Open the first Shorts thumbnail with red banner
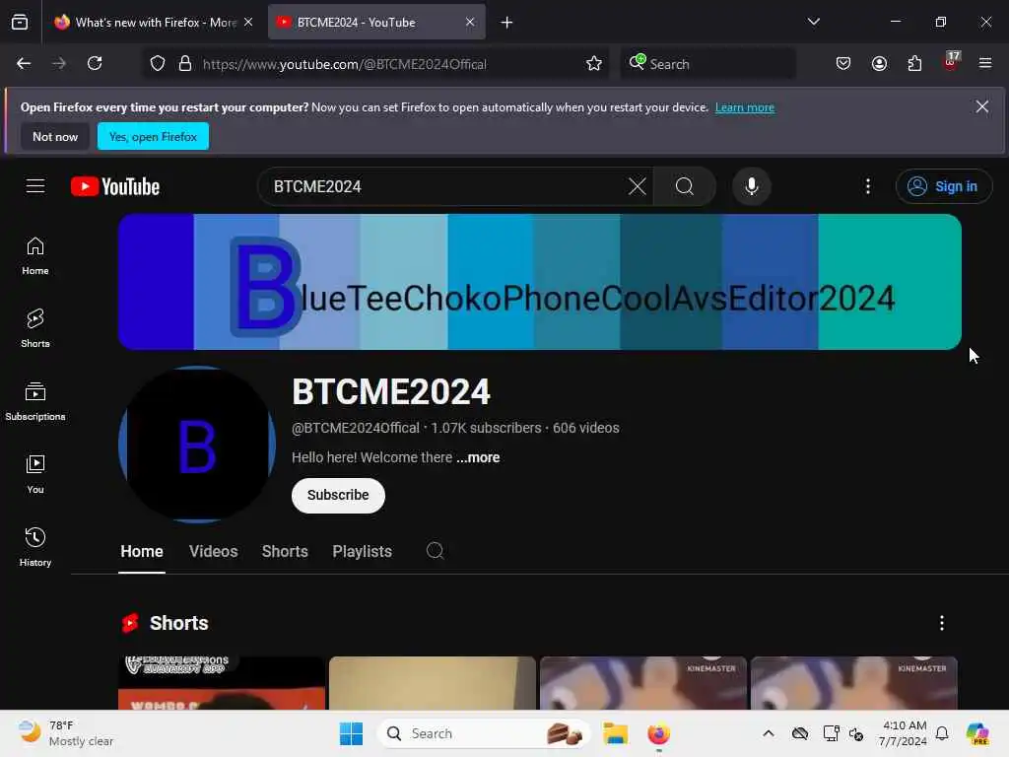The width and height of the screenshot is (1009, 757). coord(222,683)
